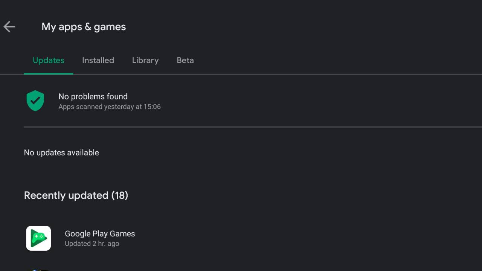Click 'Updated 2 hr. ago' under Play Games
Image resolution: width=482 pixels, height=271 pixels.
point(92,244)
